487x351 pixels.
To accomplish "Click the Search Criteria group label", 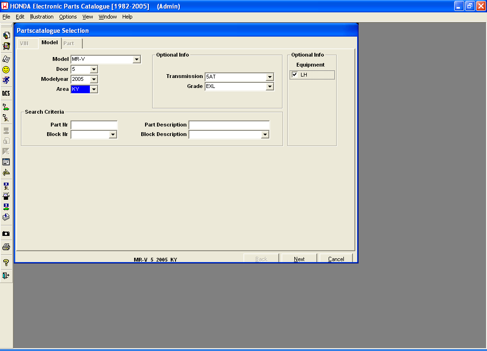I will coord(44,112).
